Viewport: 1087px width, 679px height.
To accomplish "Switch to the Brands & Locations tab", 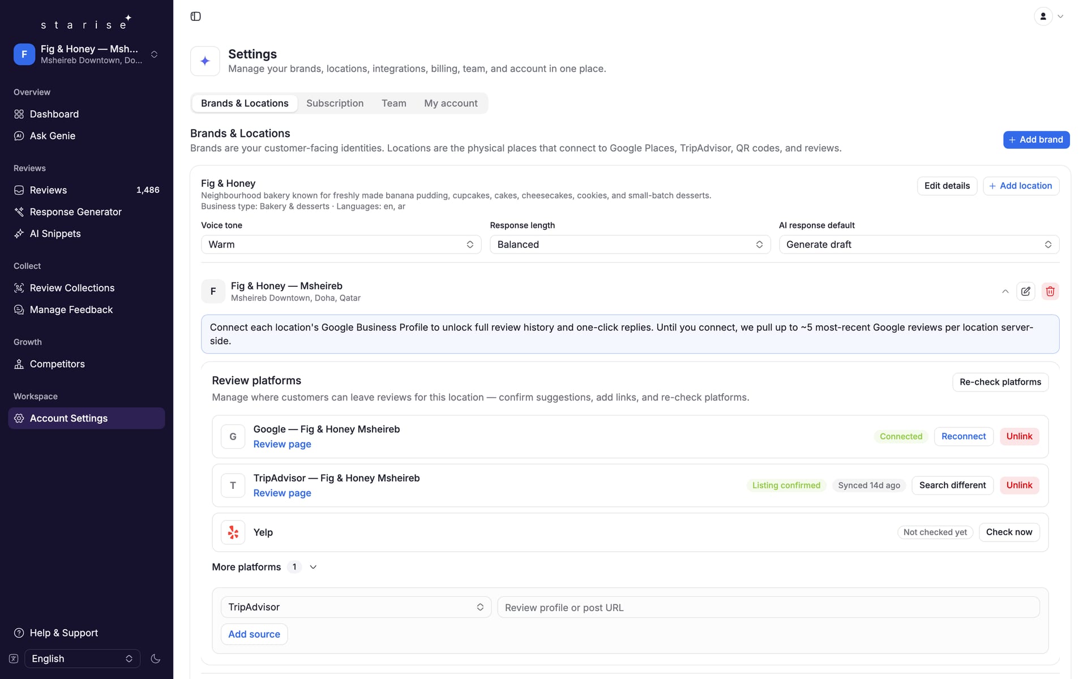I will (x=245, y=103).
